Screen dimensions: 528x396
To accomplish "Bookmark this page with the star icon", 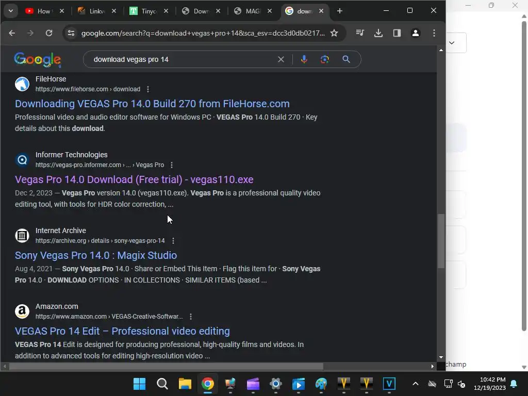I will pos(334,33).
